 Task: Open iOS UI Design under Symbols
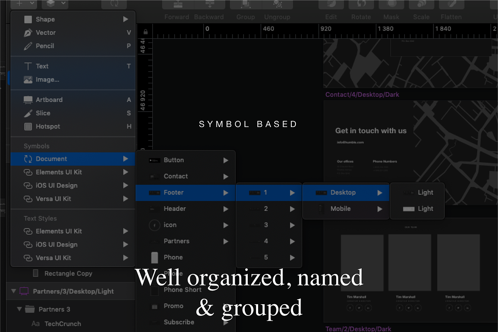[x=73, y=186]
